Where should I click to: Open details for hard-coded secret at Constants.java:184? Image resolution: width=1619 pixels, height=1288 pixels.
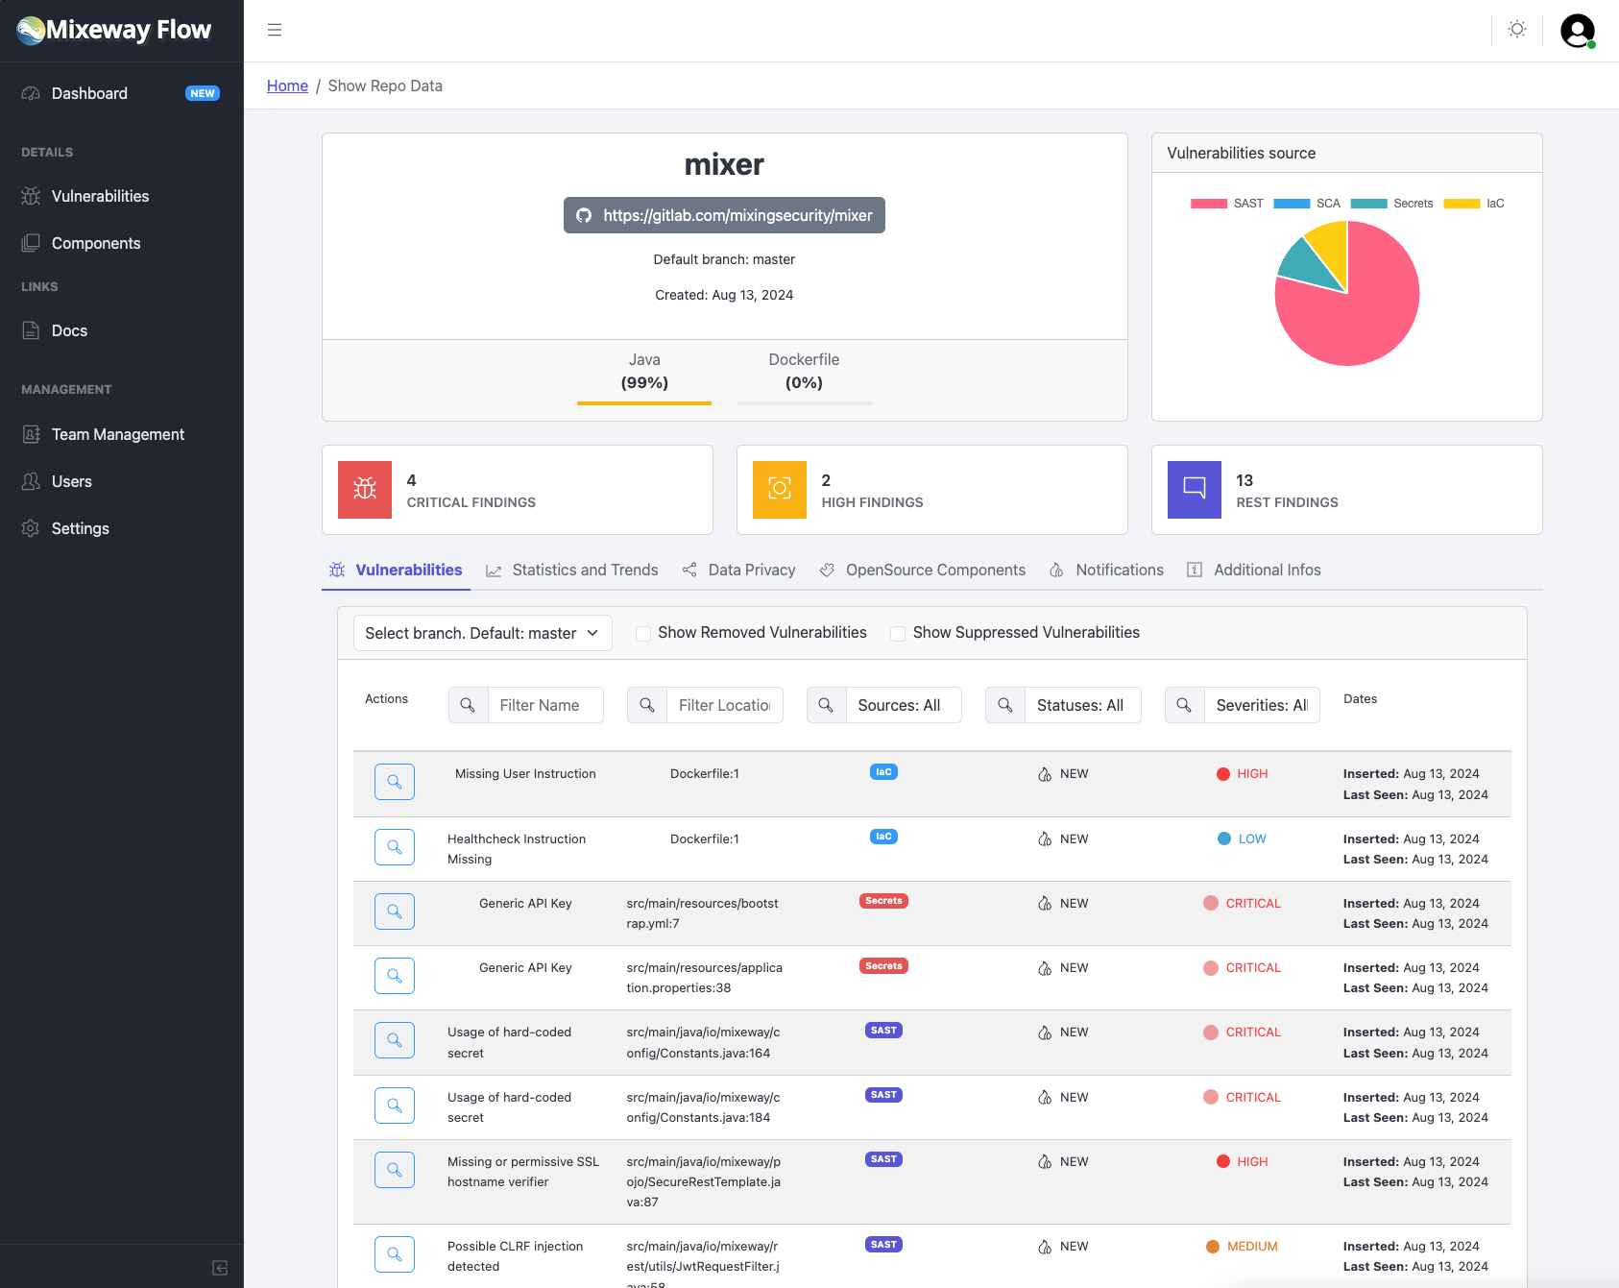395,1106
